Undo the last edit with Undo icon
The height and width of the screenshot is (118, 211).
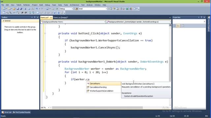pos(37,9)
